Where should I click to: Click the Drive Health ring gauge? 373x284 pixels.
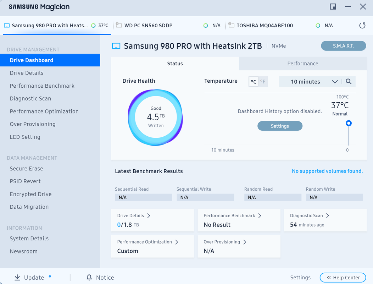click(x=156, y=117)
